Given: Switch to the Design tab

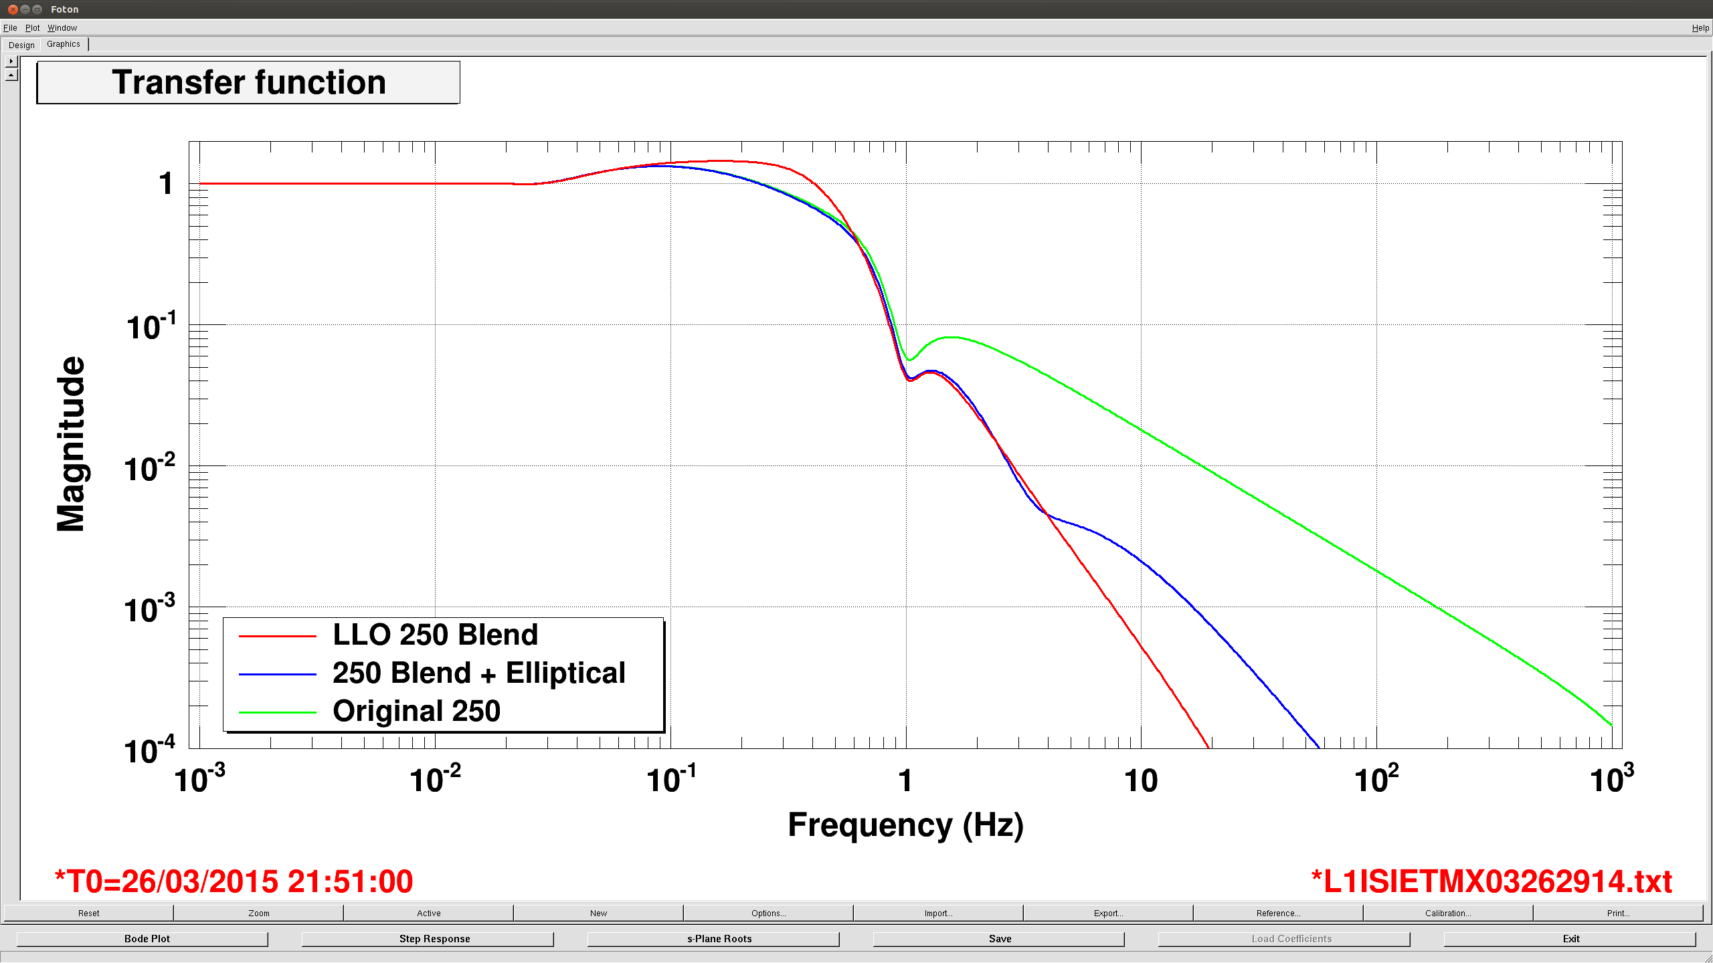Looking at the screenshot, I should tap(21, 45).
